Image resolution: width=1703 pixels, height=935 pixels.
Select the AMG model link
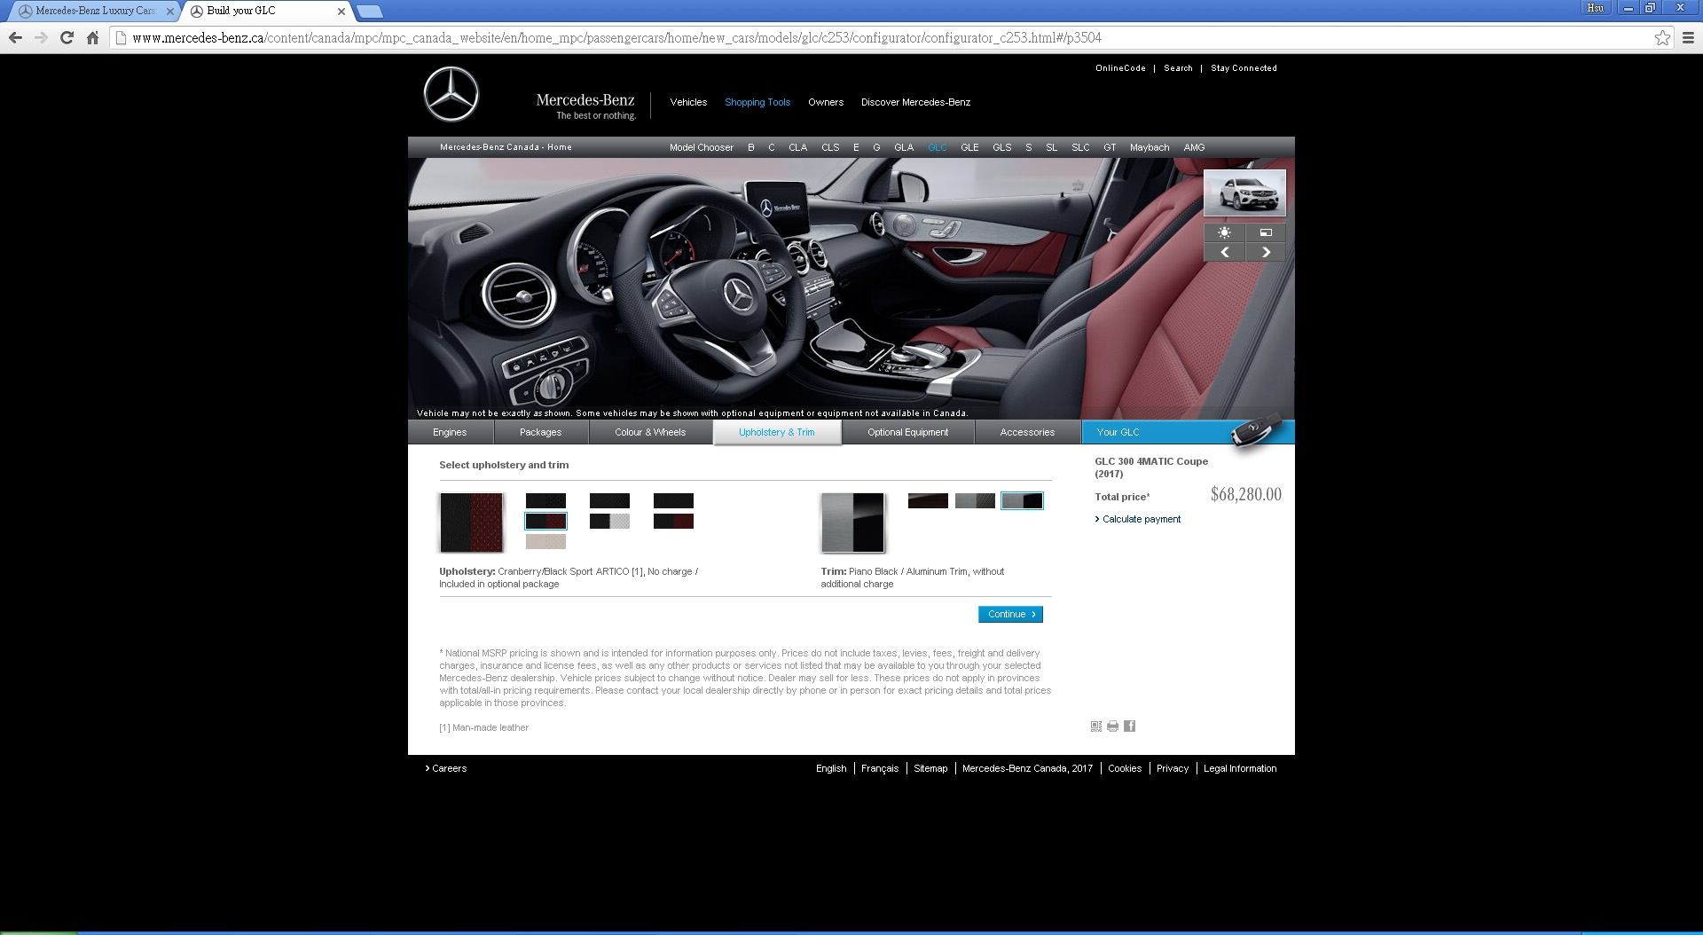pos(1194,147)
